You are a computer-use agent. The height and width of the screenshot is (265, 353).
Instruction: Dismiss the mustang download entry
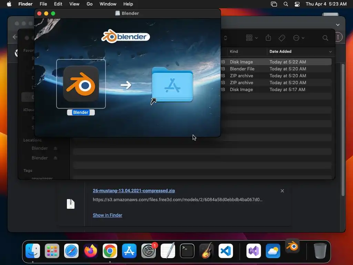click(282, 191)
